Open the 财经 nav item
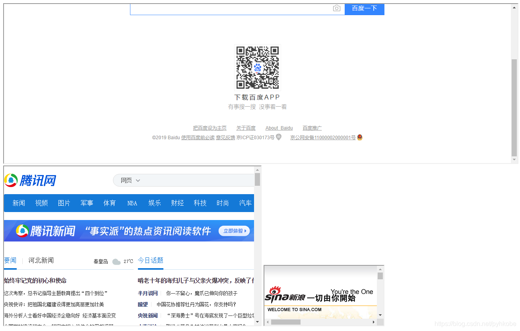The width and height of the screenshot is (520, 331). click(177, 203)
